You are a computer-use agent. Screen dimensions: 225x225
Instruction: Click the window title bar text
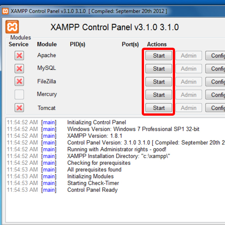pos(89,11)
